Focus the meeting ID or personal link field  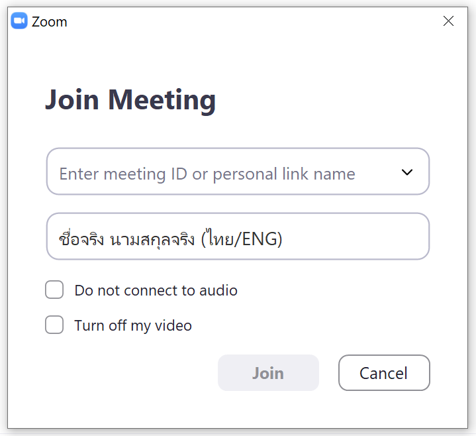click(225, 172)
